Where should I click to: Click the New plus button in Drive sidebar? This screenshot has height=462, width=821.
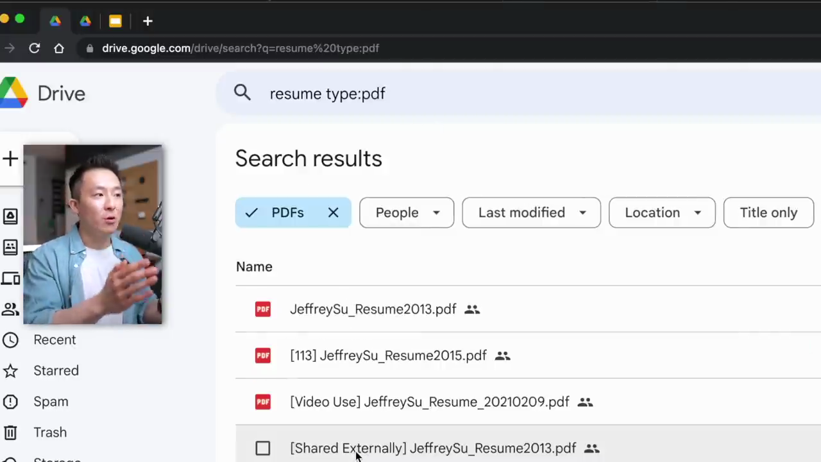click(x=10, y=158)
